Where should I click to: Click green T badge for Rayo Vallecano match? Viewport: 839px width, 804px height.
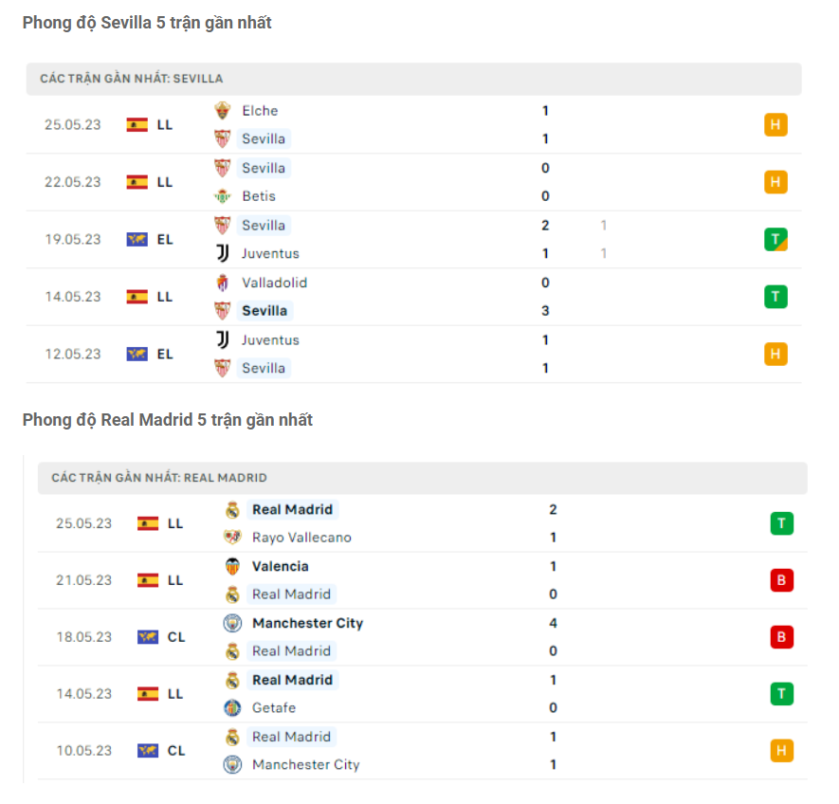point(781,523)
